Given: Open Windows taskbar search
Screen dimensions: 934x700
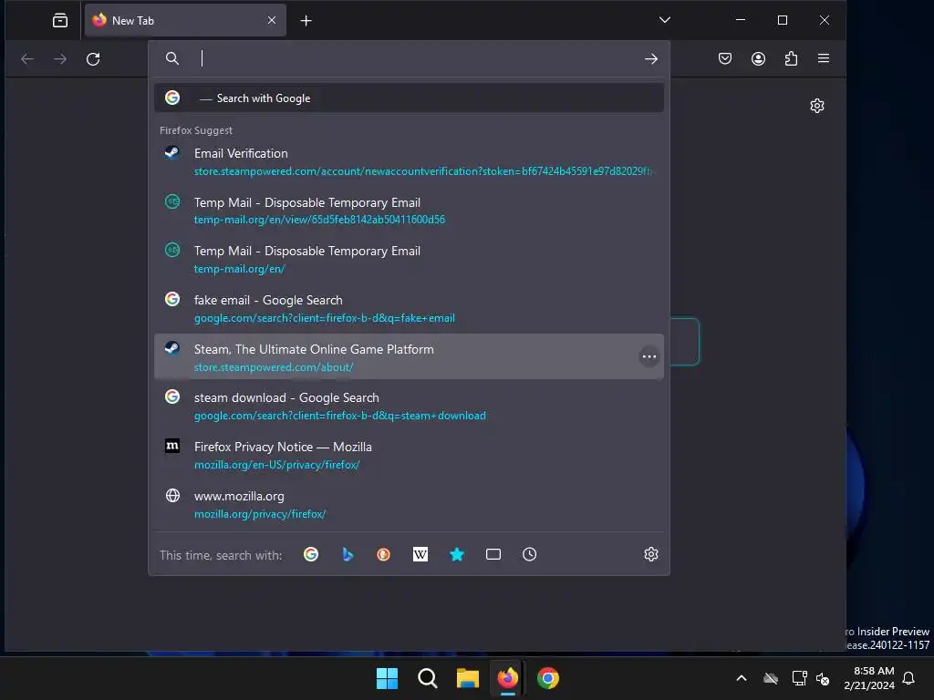Looking at the screenshot, I should click(x=428, y=678).
